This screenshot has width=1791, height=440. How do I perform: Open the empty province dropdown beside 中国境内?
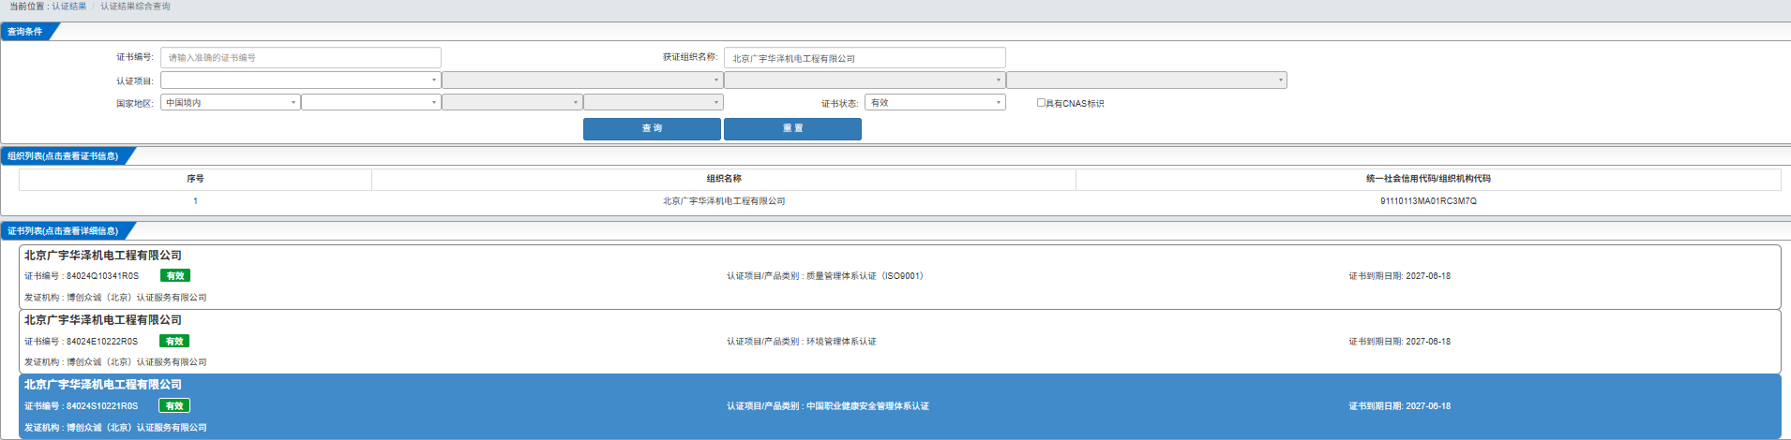pos(371,103)
